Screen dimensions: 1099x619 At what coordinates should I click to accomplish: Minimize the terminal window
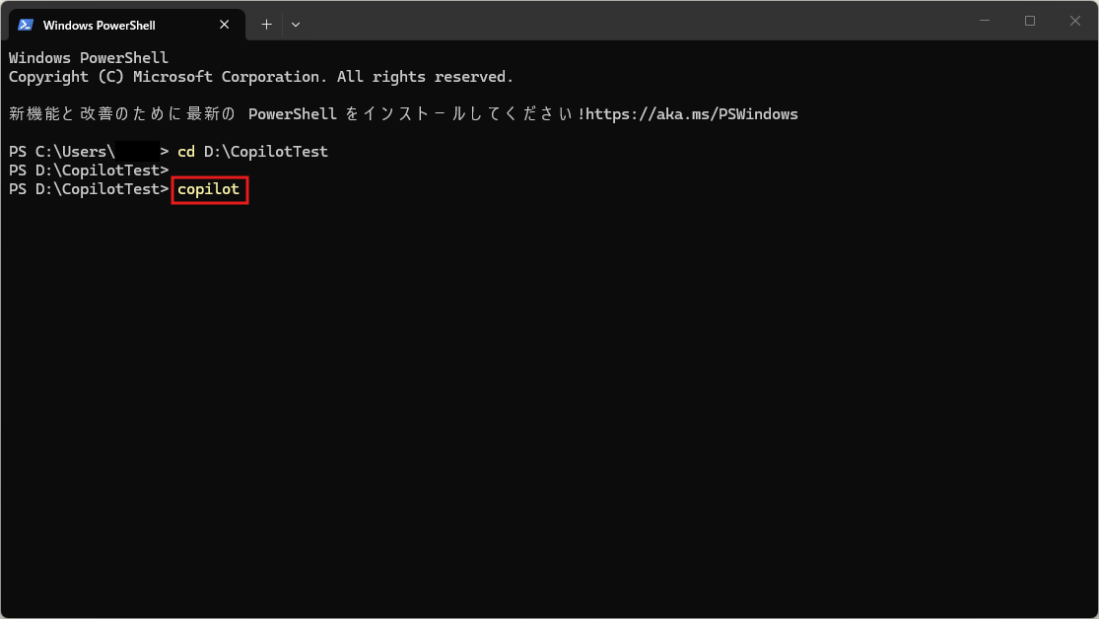985,21
